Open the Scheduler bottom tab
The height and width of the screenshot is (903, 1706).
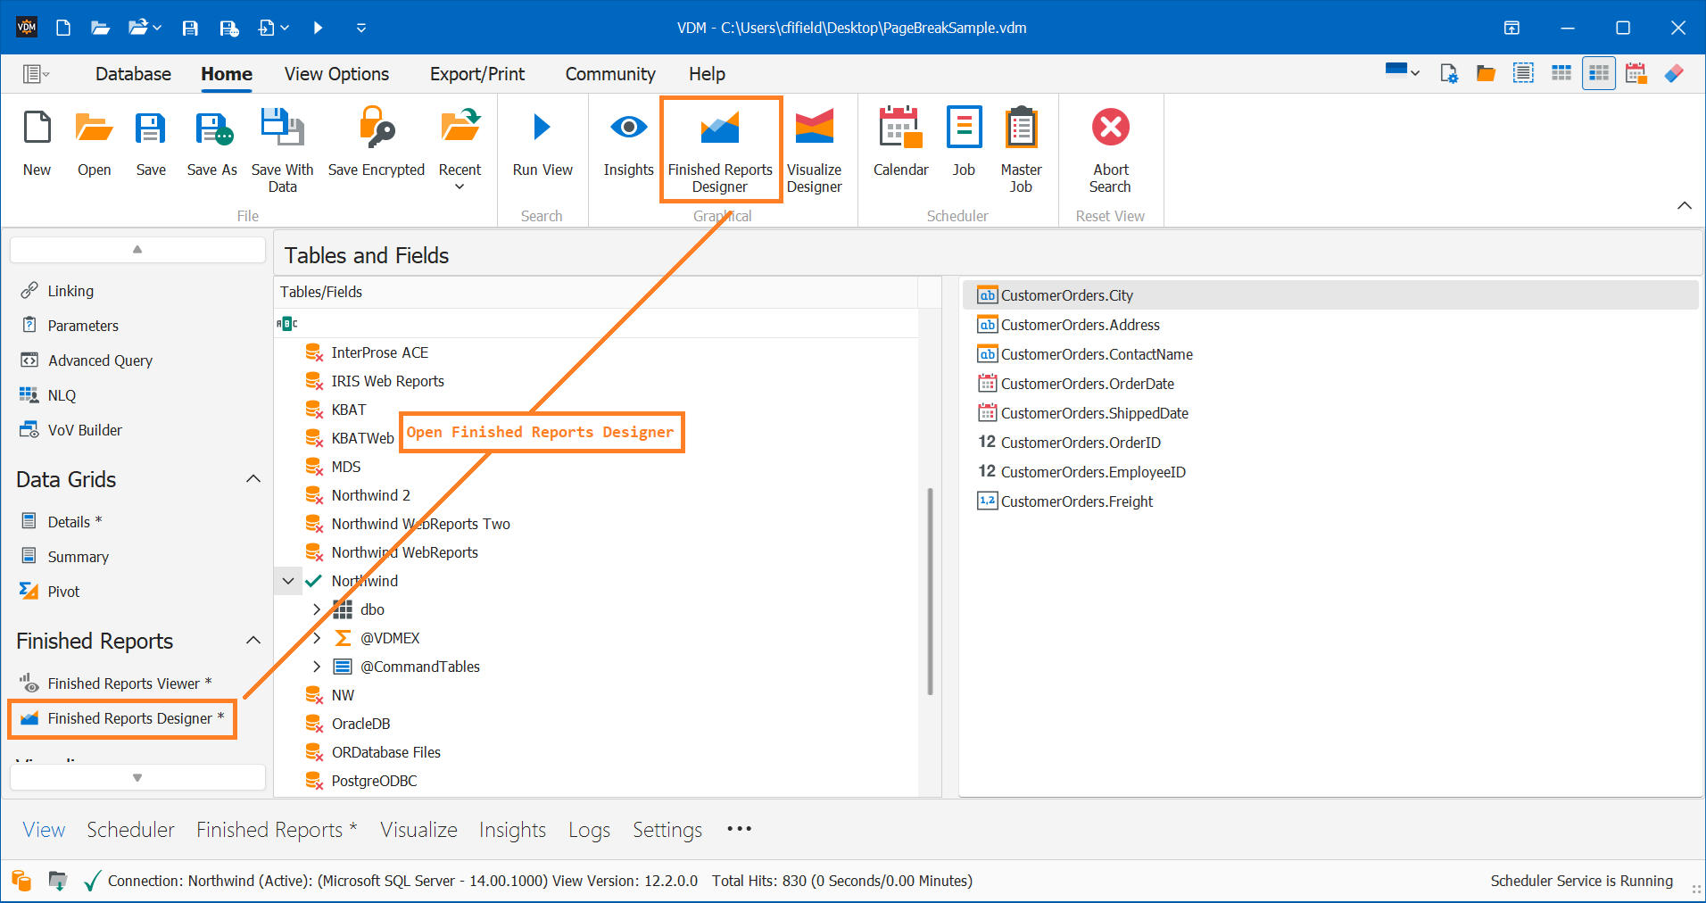[130, 830]
